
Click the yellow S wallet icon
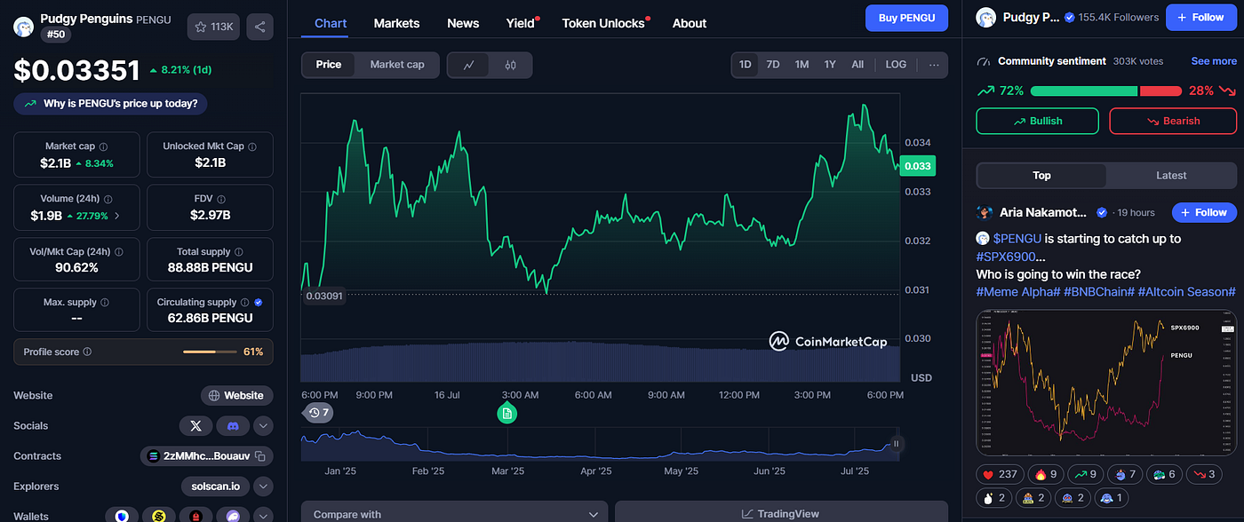click(159, 516)
